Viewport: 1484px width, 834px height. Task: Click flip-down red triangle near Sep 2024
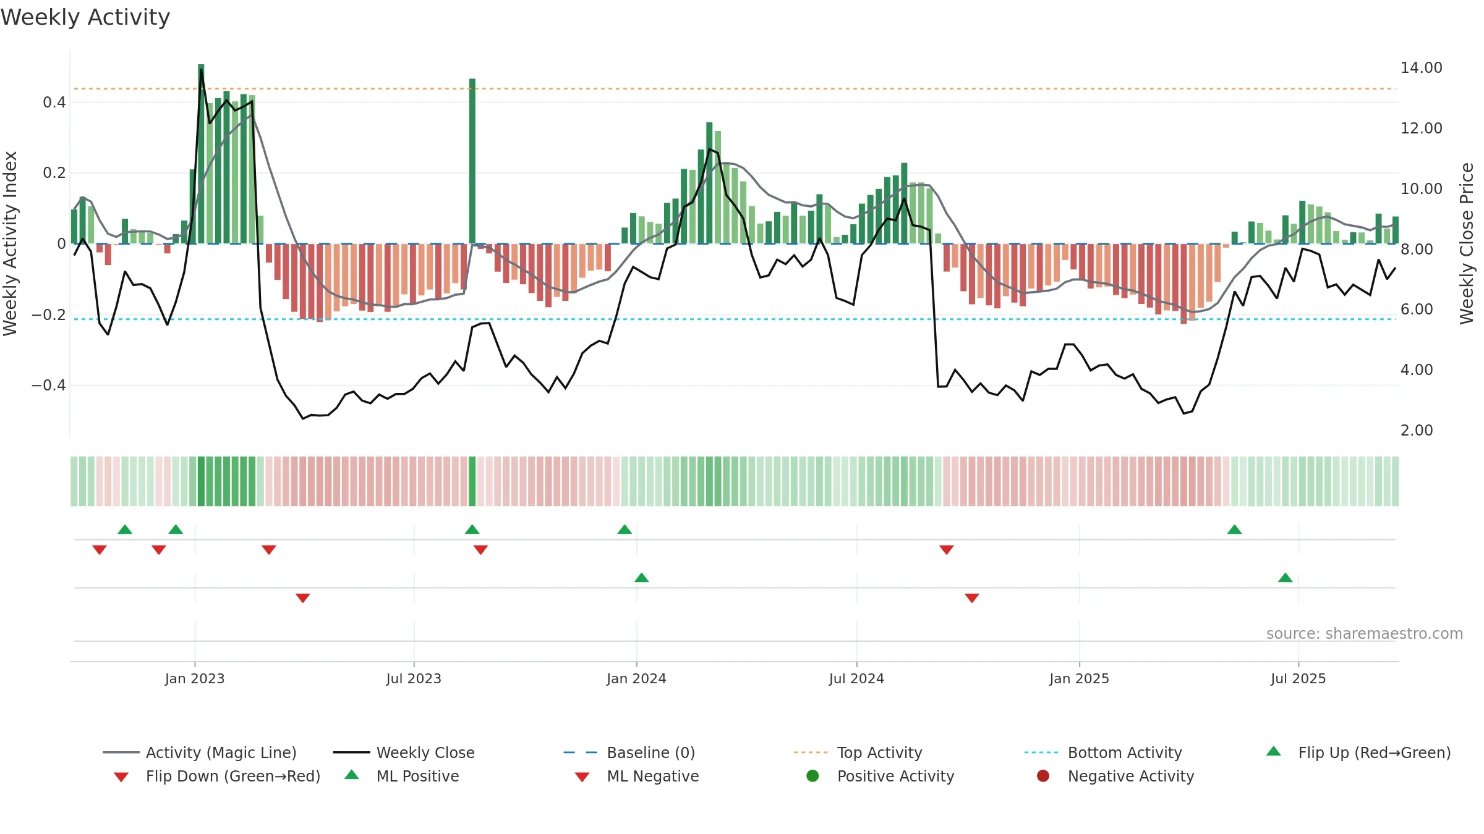coord(947,550)
